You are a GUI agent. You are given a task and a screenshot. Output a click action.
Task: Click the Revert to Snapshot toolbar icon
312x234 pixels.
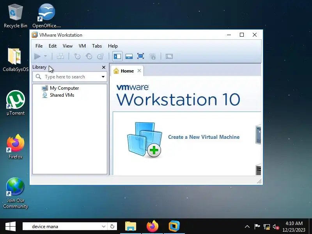tap(89, 56)
